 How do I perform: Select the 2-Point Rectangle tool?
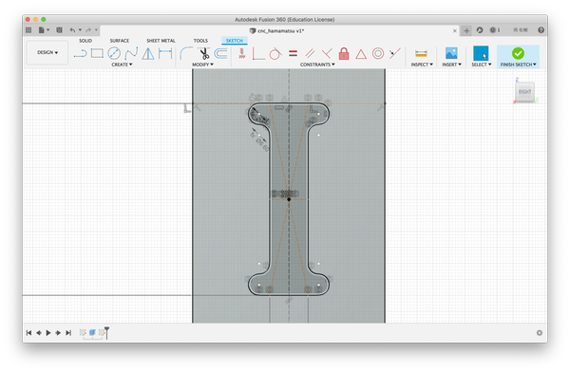click(97, 54)
